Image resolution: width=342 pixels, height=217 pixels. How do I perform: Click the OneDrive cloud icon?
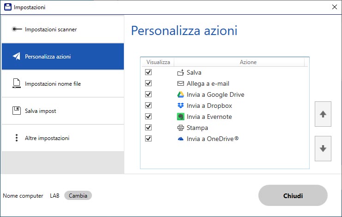pyautogui.click(x=181, y=139)
